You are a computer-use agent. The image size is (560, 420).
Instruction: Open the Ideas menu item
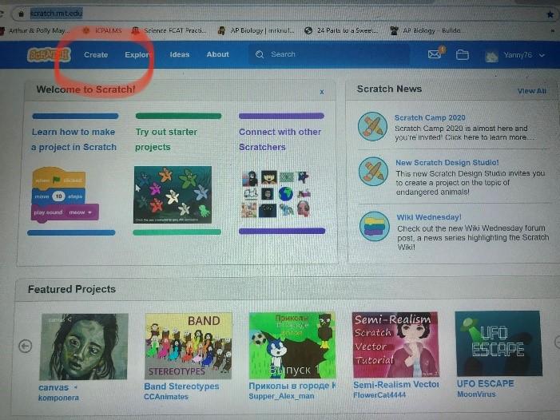(179, 54)
